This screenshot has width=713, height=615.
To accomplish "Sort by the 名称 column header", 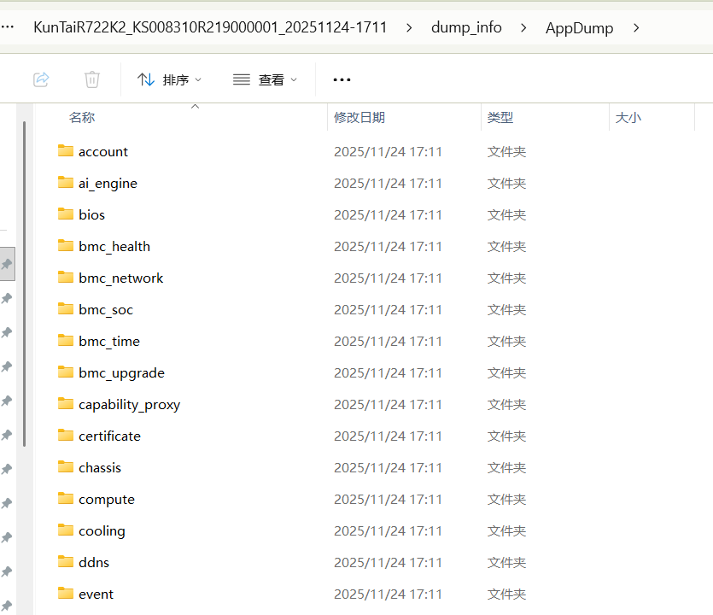I will (x=82, y=118).
